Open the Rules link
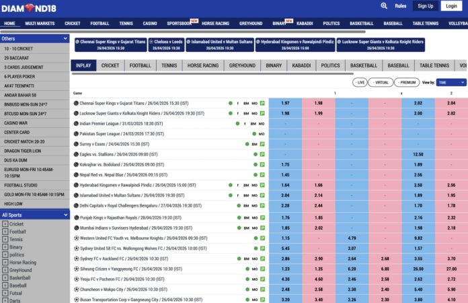Screen dimensions: 468x303 [x=401, y=6]
